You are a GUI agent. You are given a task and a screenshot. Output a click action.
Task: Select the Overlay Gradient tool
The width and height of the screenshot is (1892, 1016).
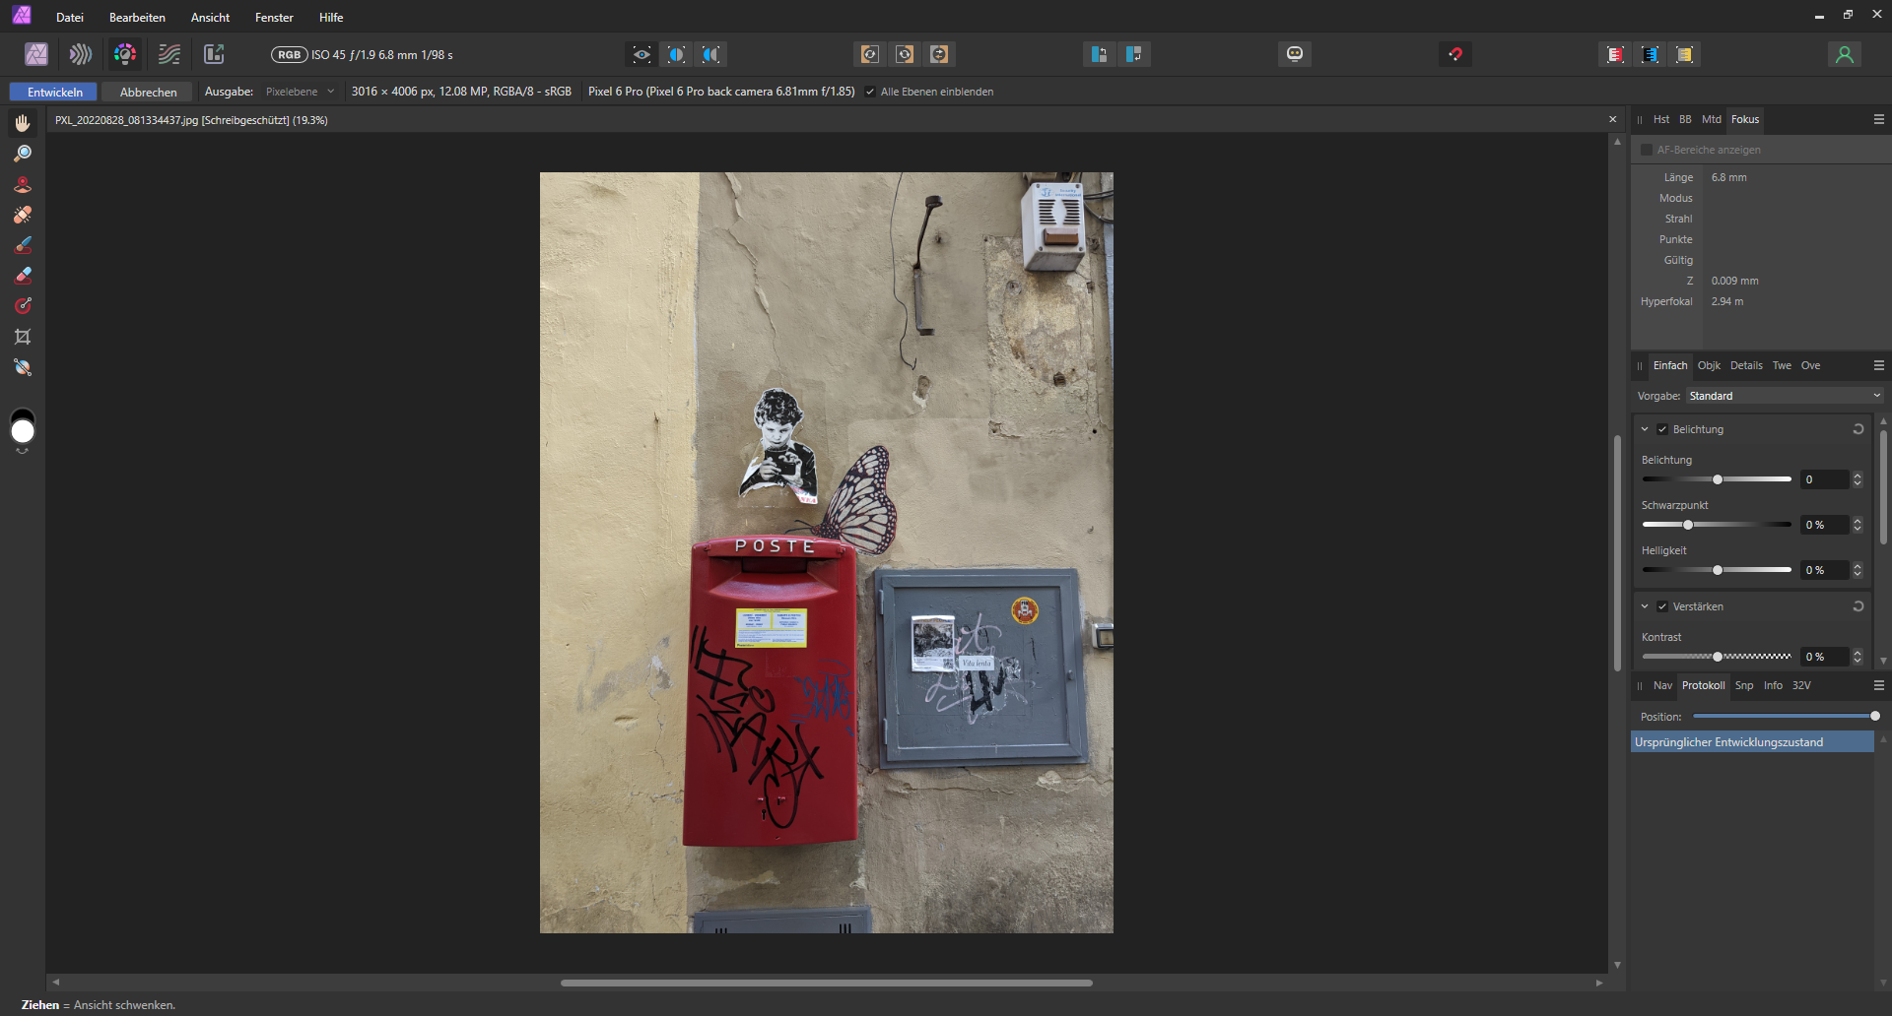tap(23, 306)
